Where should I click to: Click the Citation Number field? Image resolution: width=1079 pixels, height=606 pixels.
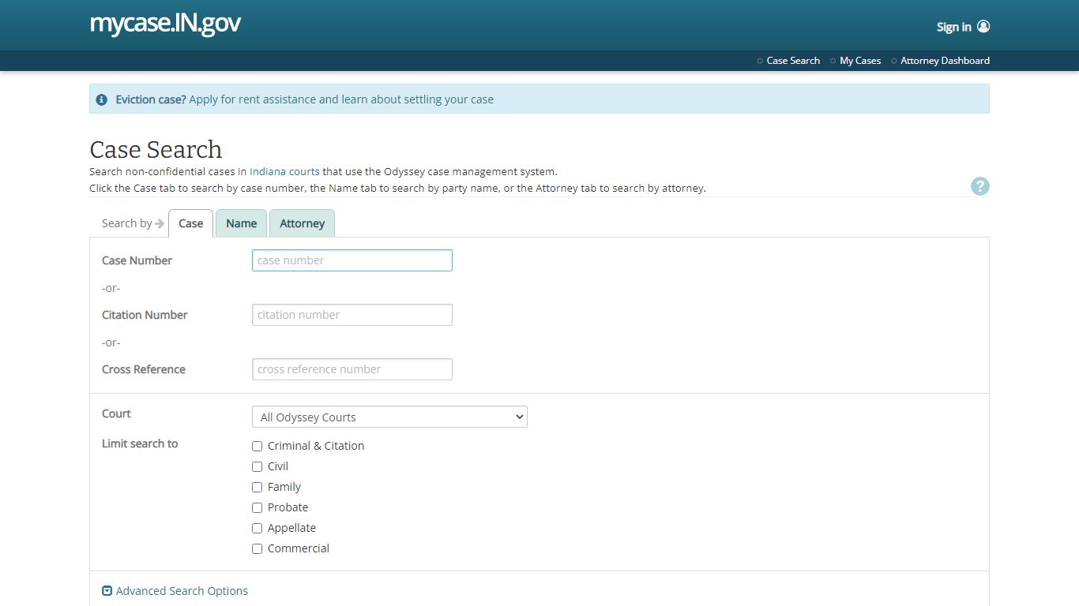point(352,315)
